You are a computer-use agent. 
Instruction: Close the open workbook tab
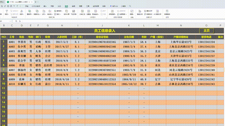(x=32, y=2)
